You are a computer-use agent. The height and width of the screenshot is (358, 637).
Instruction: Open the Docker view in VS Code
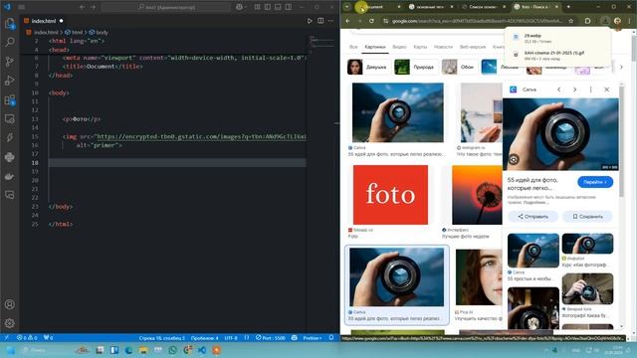click(x=10, y=176)
